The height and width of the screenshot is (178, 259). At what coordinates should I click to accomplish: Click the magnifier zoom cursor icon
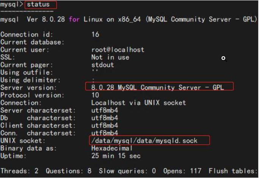(224, 59)
